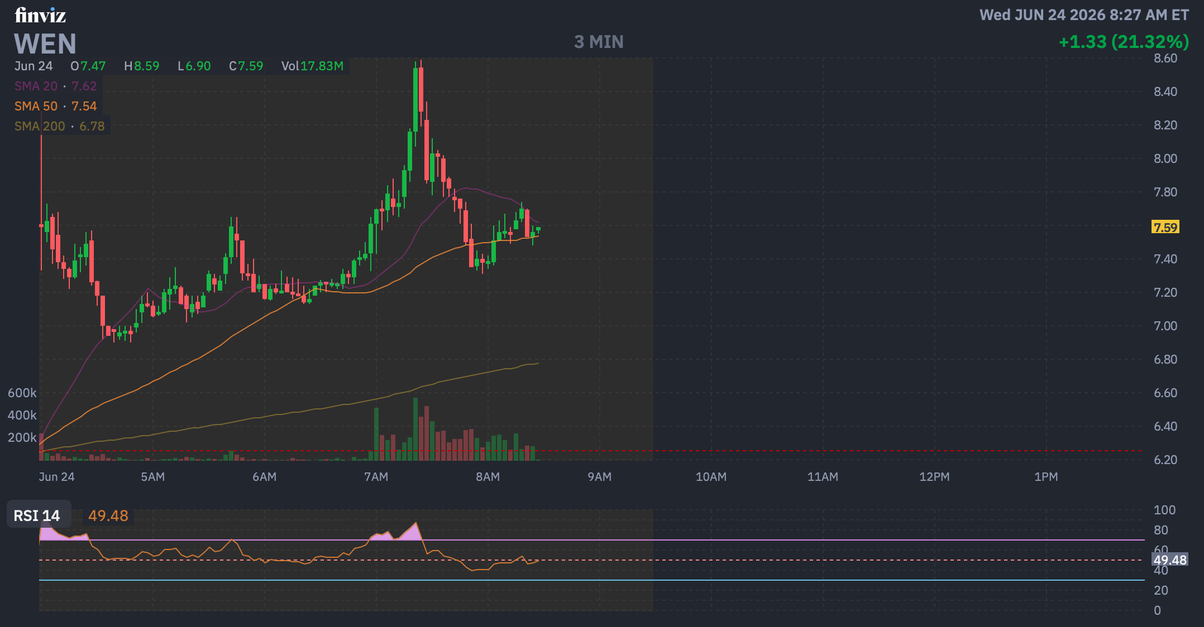Click the 12PM time axis label
The image size is (1204, 627).
[x=934, y=477]
